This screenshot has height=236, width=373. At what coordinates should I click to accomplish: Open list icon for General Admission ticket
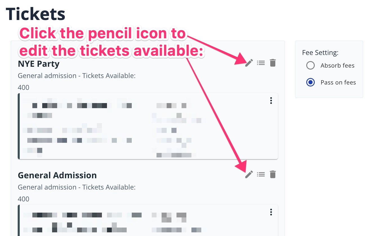tap(261, 175)
